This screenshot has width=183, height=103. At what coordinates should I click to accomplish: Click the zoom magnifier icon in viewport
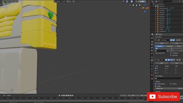pyautogui.click(x=140, y=5)
